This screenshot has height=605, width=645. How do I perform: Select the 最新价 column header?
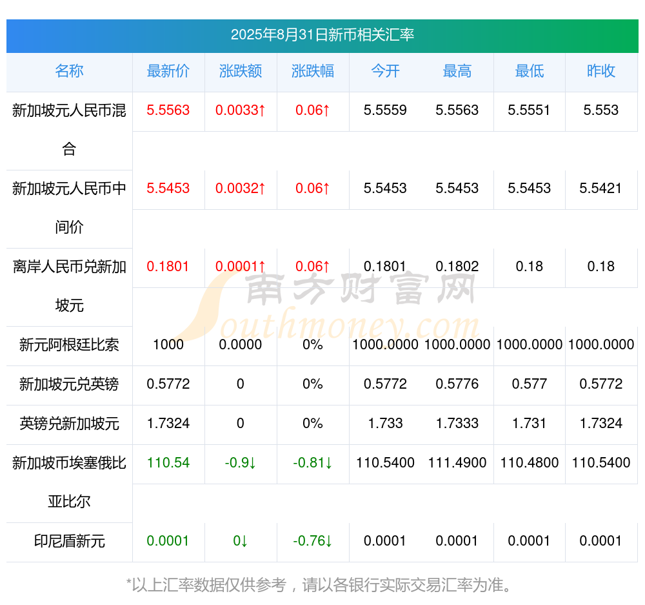168,71
